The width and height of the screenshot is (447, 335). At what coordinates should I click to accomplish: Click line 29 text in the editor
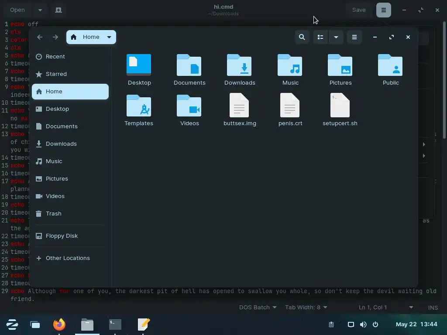click(223, 295)
